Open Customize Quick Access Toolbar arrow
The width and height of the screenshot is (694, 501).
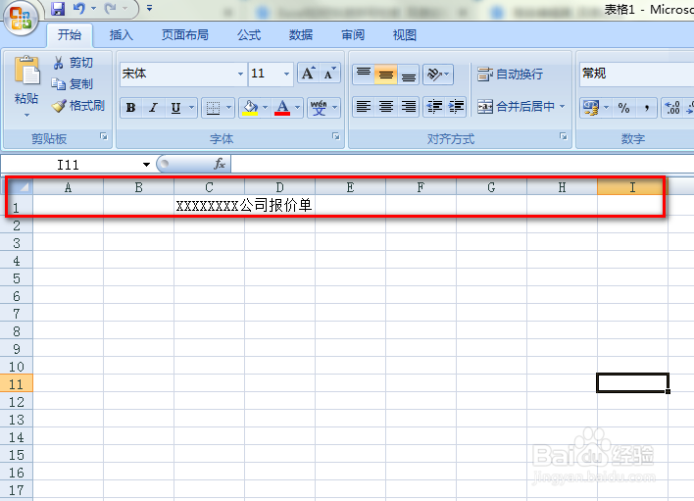tap(149, 8)
